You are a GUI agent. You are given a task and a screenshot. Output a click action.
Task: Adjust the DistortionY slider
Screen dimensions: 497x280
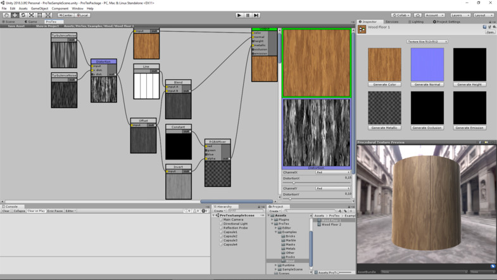pyautogui.click(x=317, y=198)
